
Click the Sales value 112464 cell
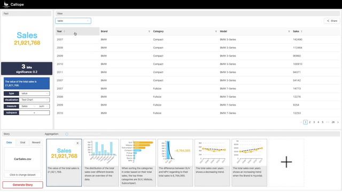298,47
